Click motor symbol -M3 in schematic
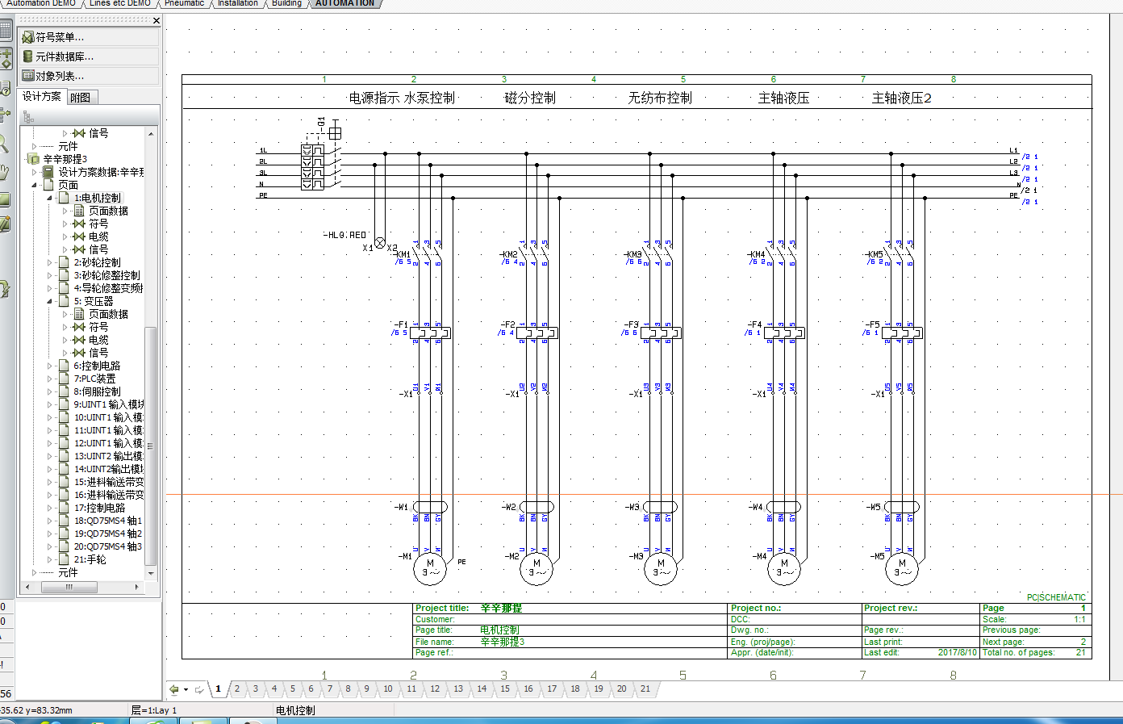The width and height of the screenshot is (1123, 724). tap(661, 569)
